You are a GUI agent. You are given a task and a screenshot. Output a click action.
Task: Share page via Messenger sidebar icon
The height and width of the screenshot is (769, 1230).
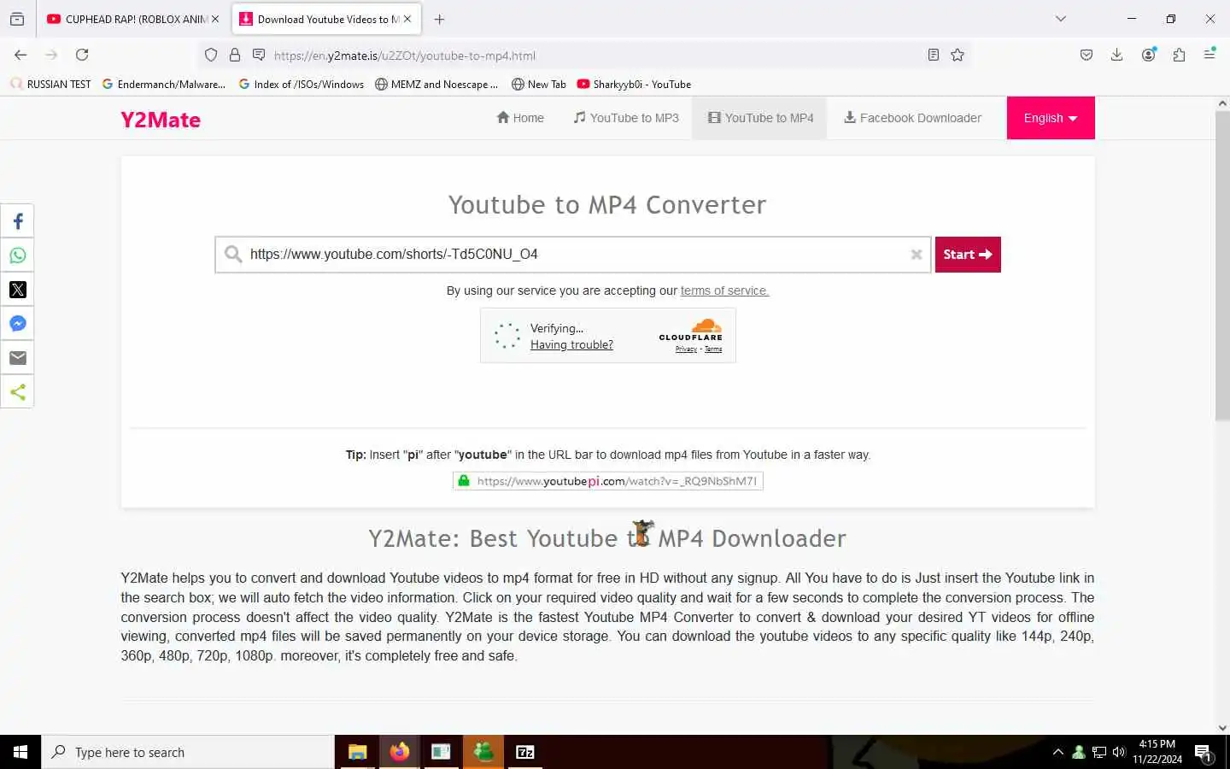pyautogui.click(x=17, y=324)
